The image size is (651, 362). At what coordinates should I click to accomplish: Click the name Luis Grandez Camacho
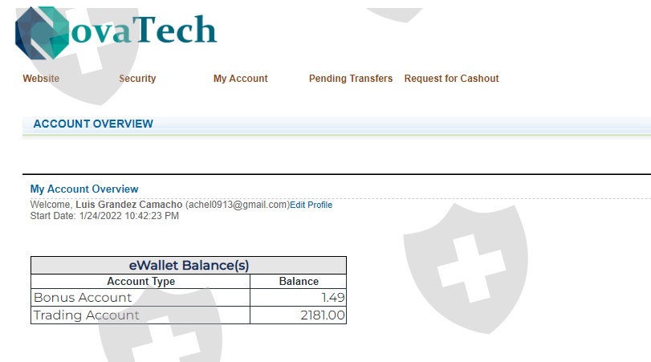(128, 205)
